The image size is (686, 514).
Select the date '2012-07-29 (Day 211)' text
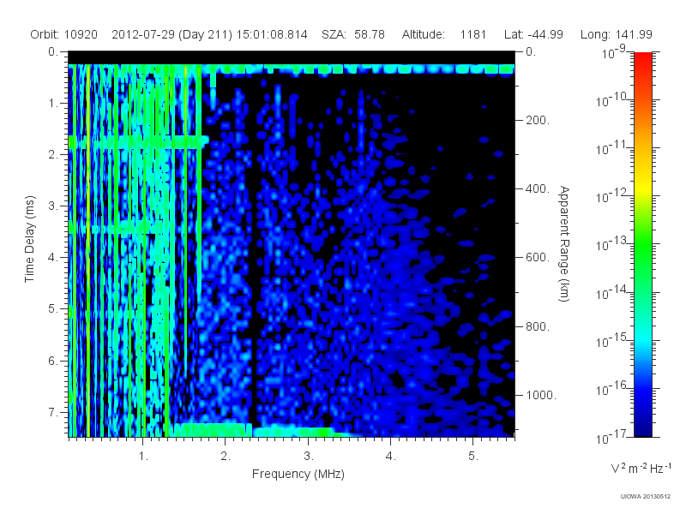171,34
